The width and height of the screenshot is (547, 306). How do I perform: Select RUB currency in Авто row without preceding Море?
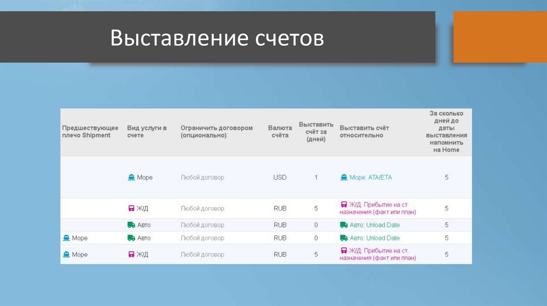(280, 225)
